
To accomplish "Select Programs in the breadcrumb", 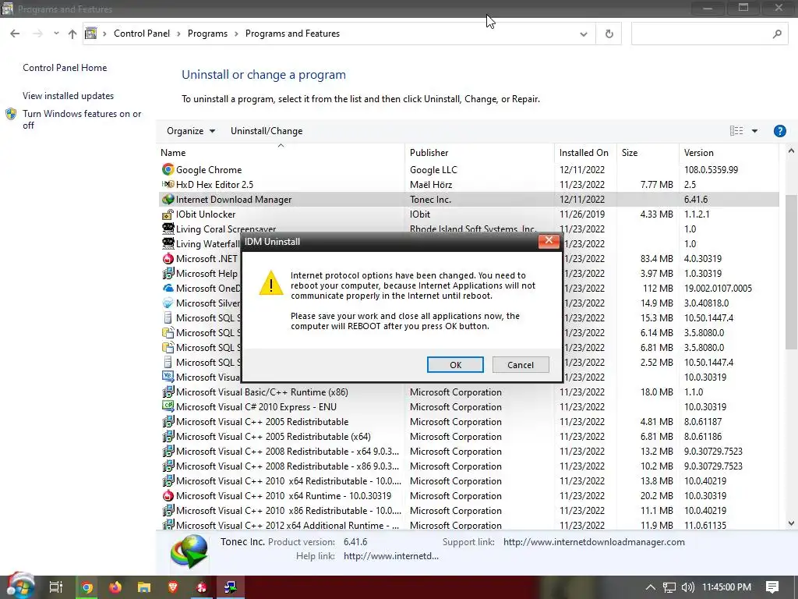I will [207, 34].
